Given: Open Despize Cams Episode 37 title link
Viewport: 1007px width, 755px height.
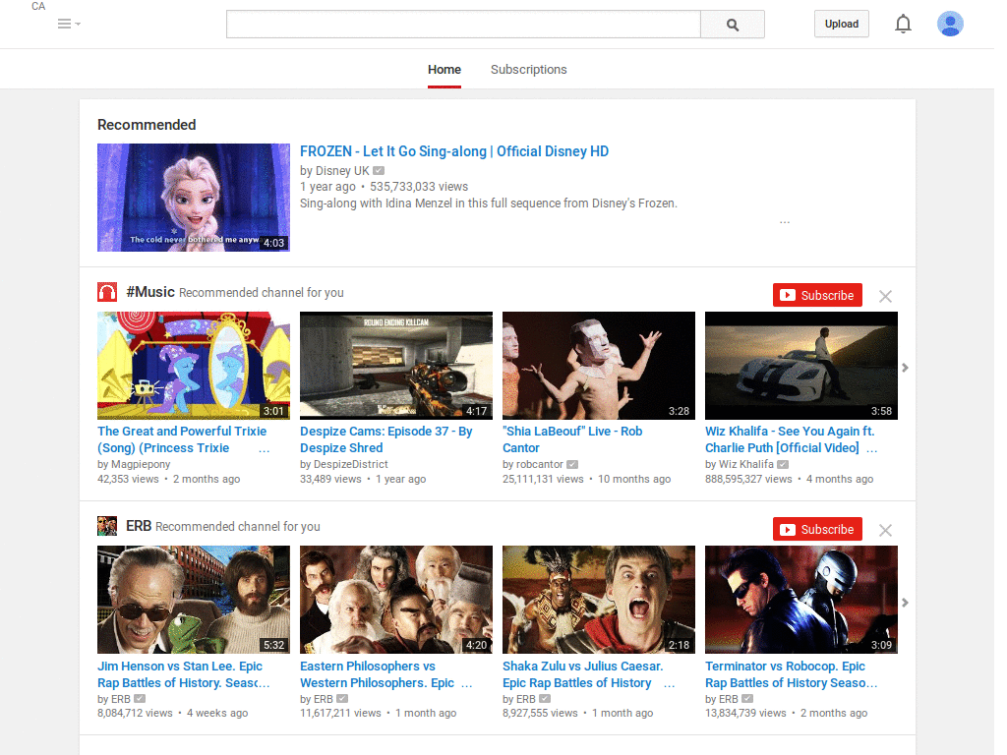Looking at the screenshot, I should coord(385,439).
